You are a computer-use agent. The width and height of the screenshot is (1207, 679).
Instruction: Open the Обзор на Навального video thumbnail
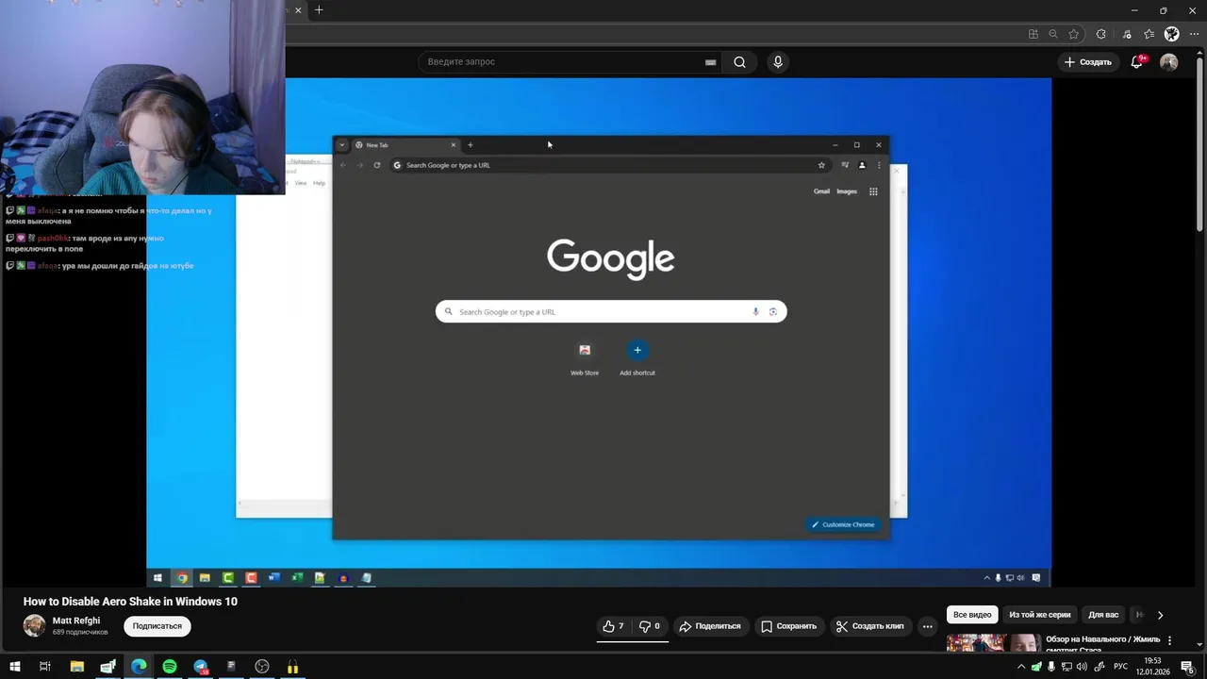pos(993,643)
